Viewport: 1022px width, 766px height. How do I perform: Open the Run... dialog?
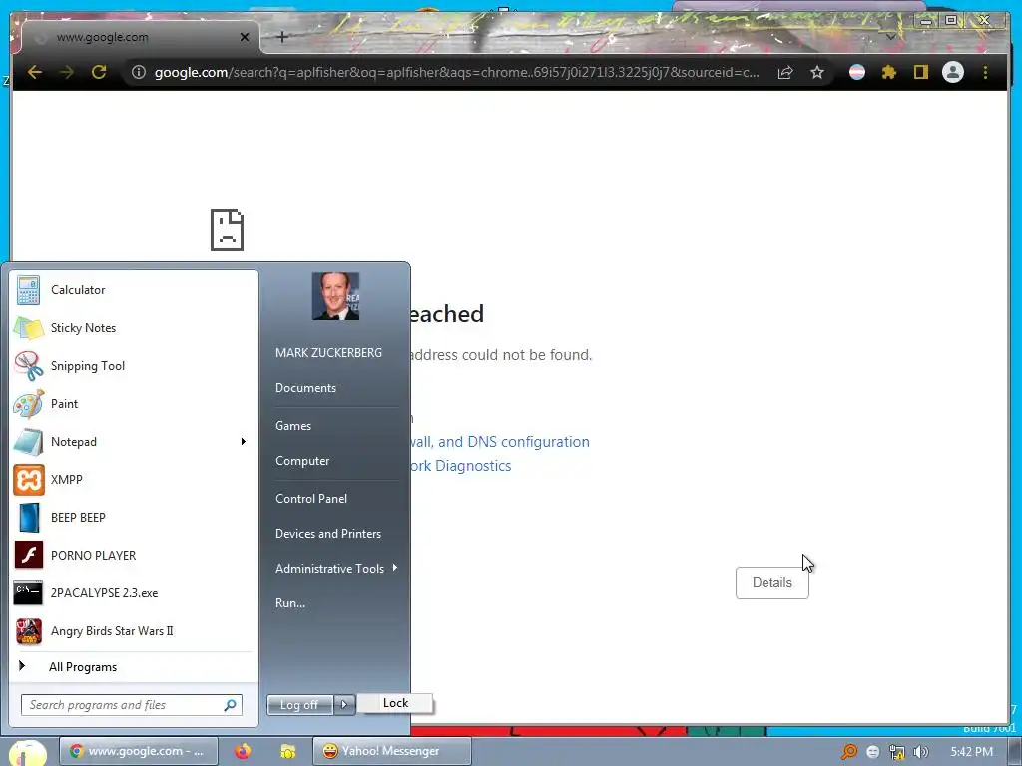pos(290,603)
